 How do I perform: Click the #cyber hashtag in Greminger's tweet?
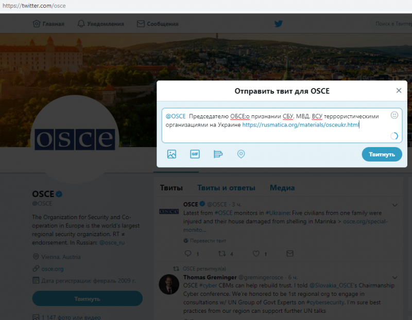(208, 286)
